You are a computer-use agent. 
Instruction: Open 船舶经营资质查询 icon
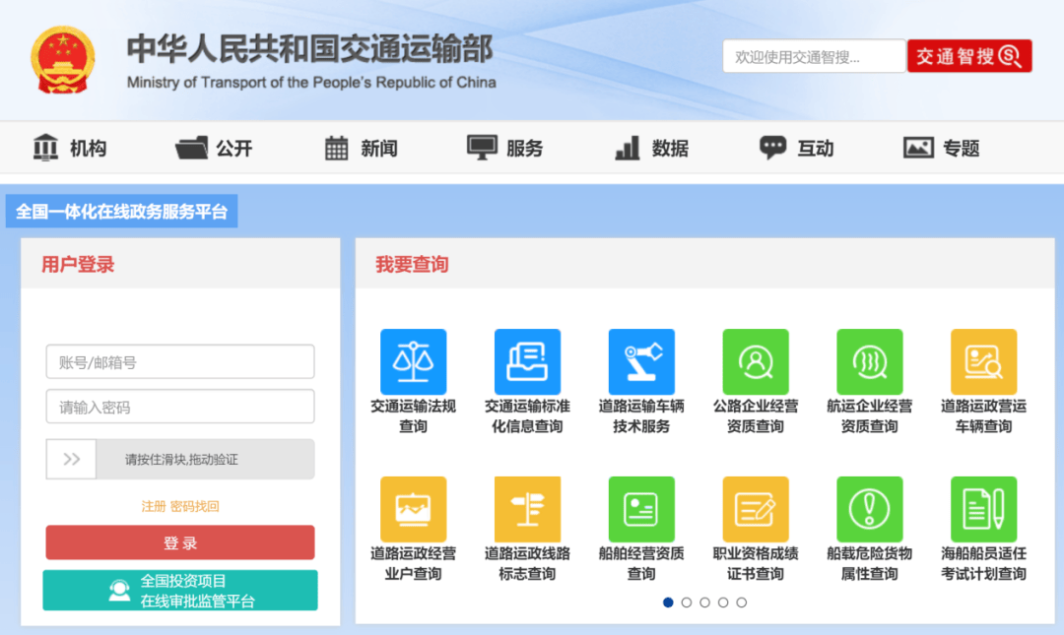(641, 509)
